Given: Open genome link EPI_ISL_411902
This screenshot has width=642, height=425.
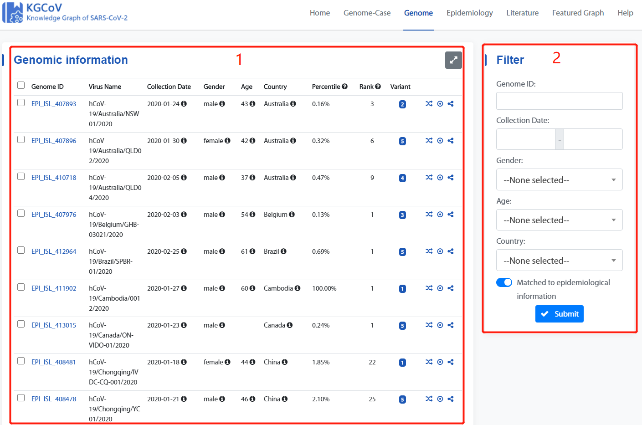Looking at the screenshot, I should 54,288.
